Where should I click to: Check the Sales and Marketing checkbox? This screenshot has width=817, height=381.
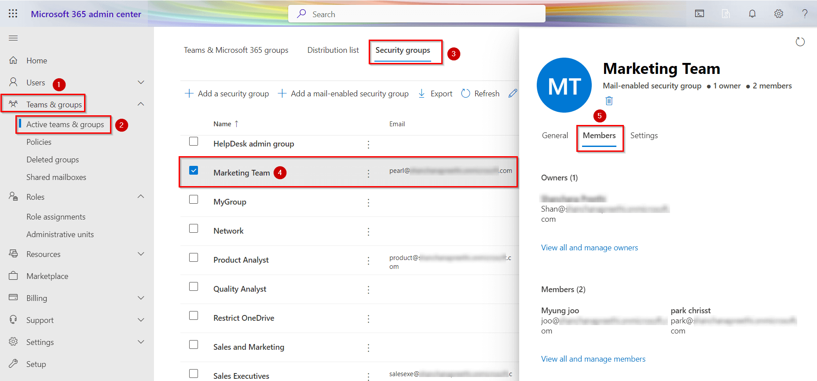pos(194,344)
